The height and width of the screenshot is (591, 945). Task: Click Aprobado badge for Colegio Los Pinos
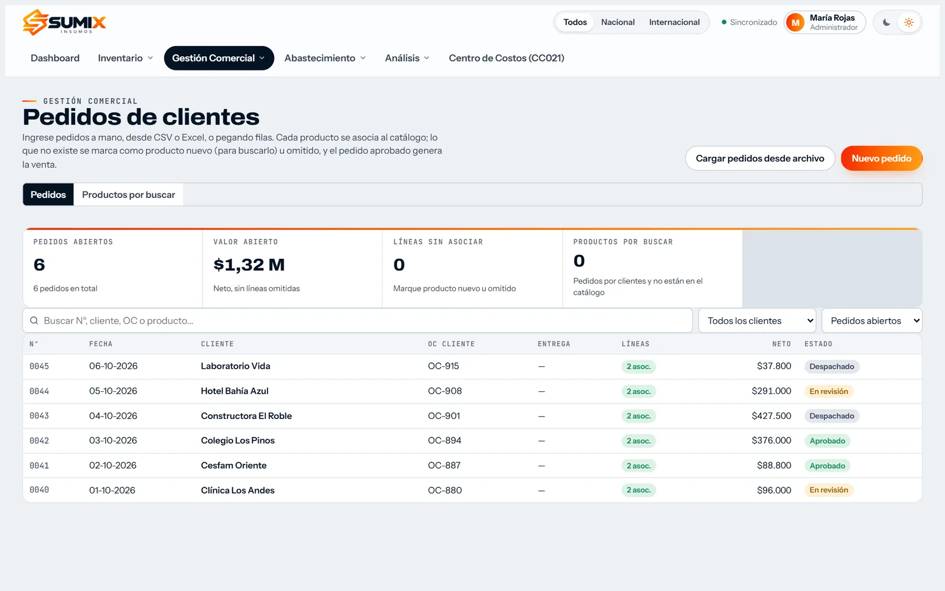pos(827,441)
